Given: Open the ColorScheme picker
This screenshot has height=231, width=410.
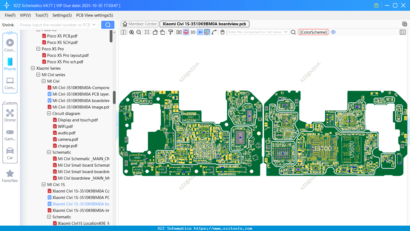Looking at the screenshot, I should pyautogui.click(x=313, y=32).
